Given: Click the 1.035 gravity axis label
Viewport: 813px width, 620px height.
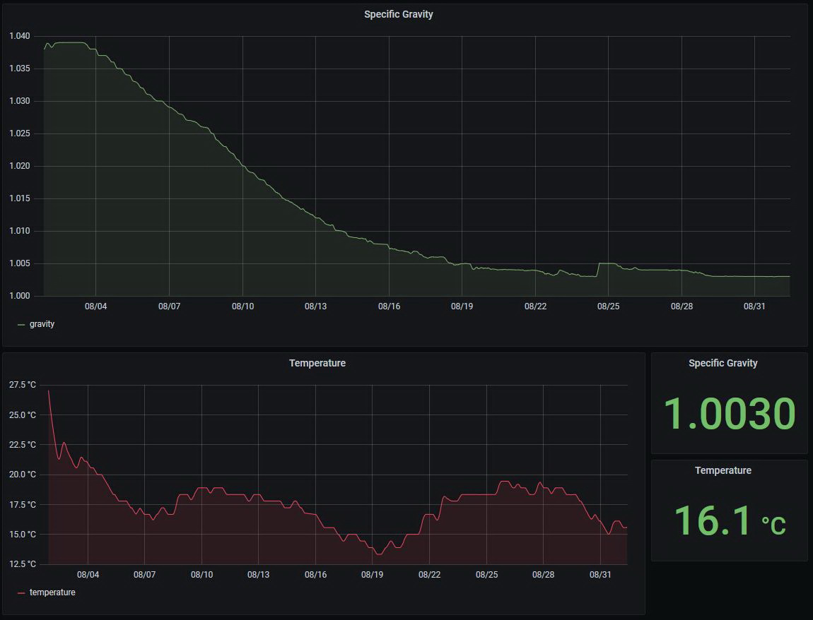Looking at the screenshot, I should tap(20, 69).
